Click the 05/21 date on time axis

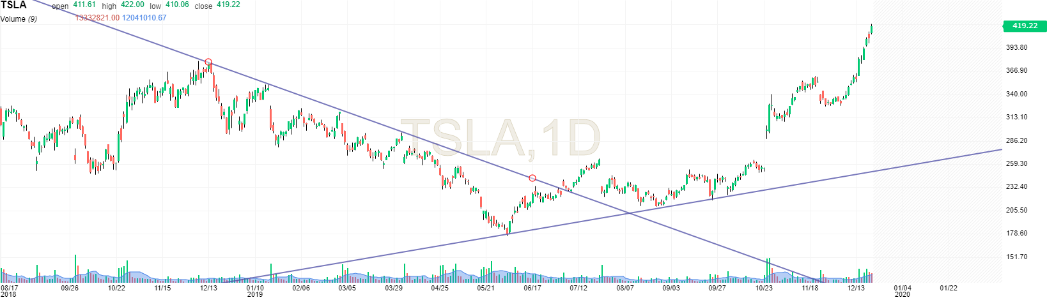[486, 289]
